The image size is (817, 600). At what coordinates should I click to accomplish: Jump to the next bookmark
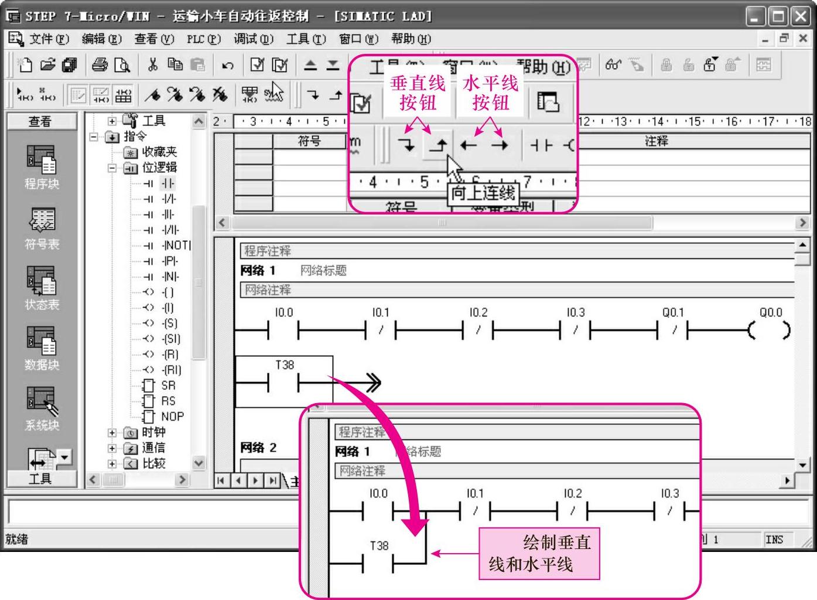(175, 95)
